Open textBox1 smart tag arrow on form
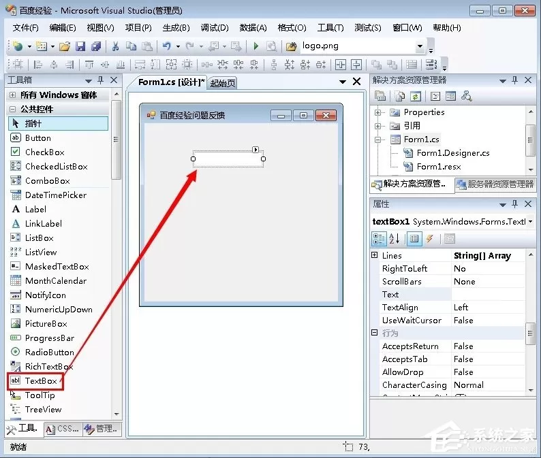This screenshot has height=458, width=541. [256, 150]
